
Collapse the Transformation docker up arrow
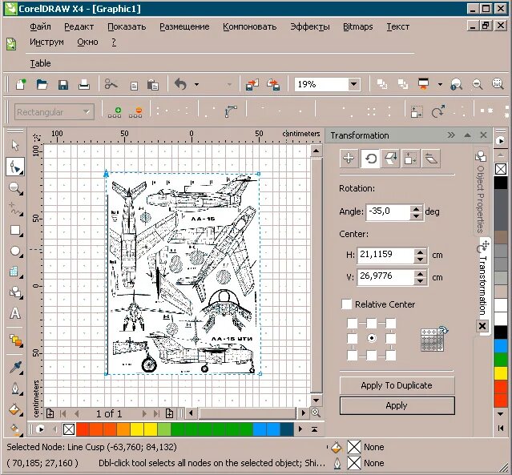[x=467, y=135]
